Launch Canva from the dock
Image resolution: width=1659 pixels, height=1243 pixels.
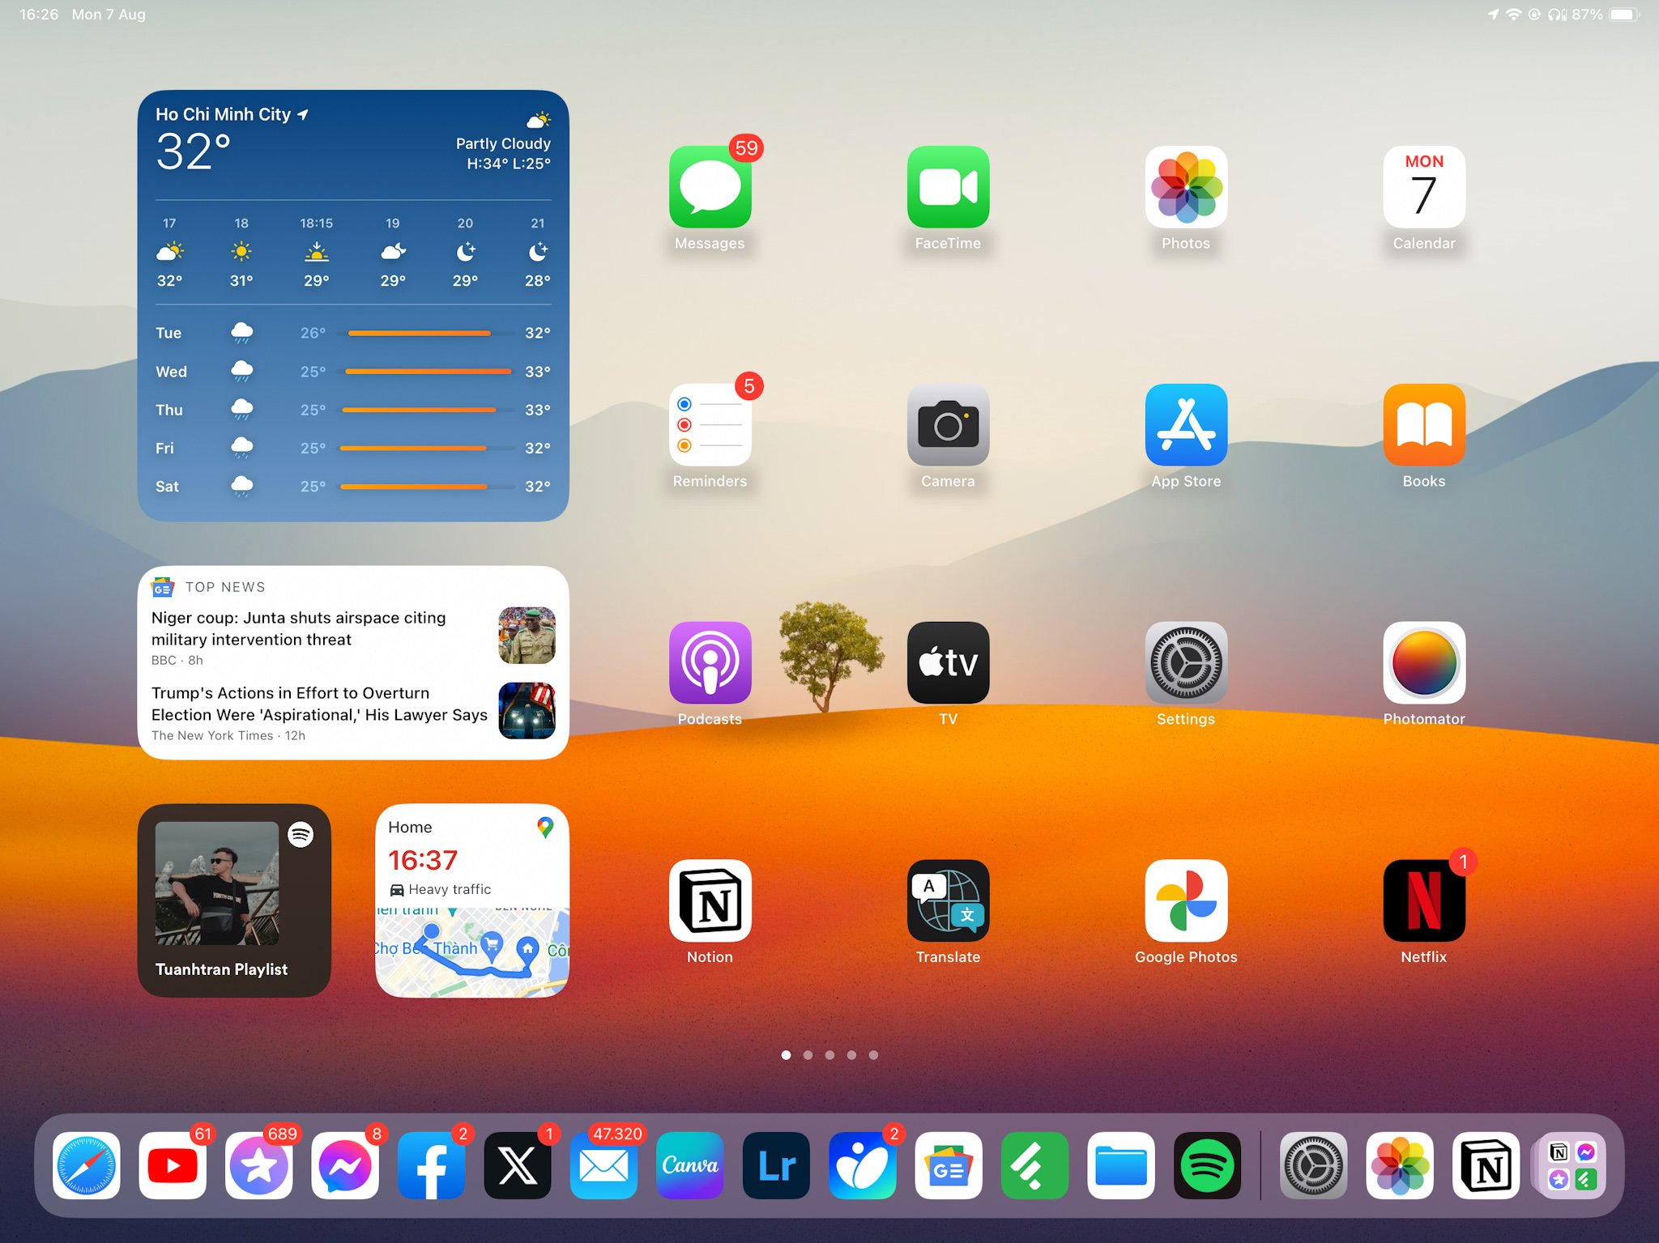[x=690, y=1165]
